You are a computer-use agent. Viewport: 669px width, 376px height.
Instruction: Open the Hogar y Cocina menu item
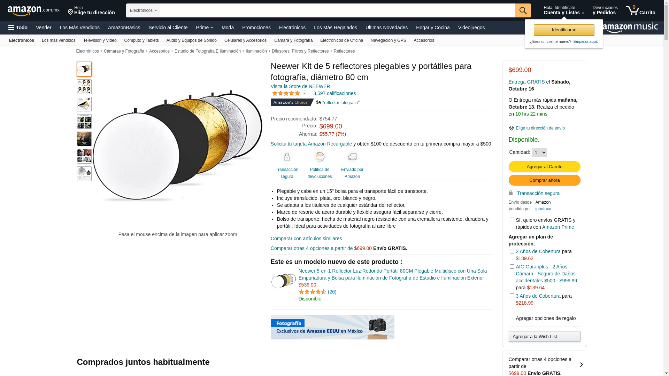point(433,28)
